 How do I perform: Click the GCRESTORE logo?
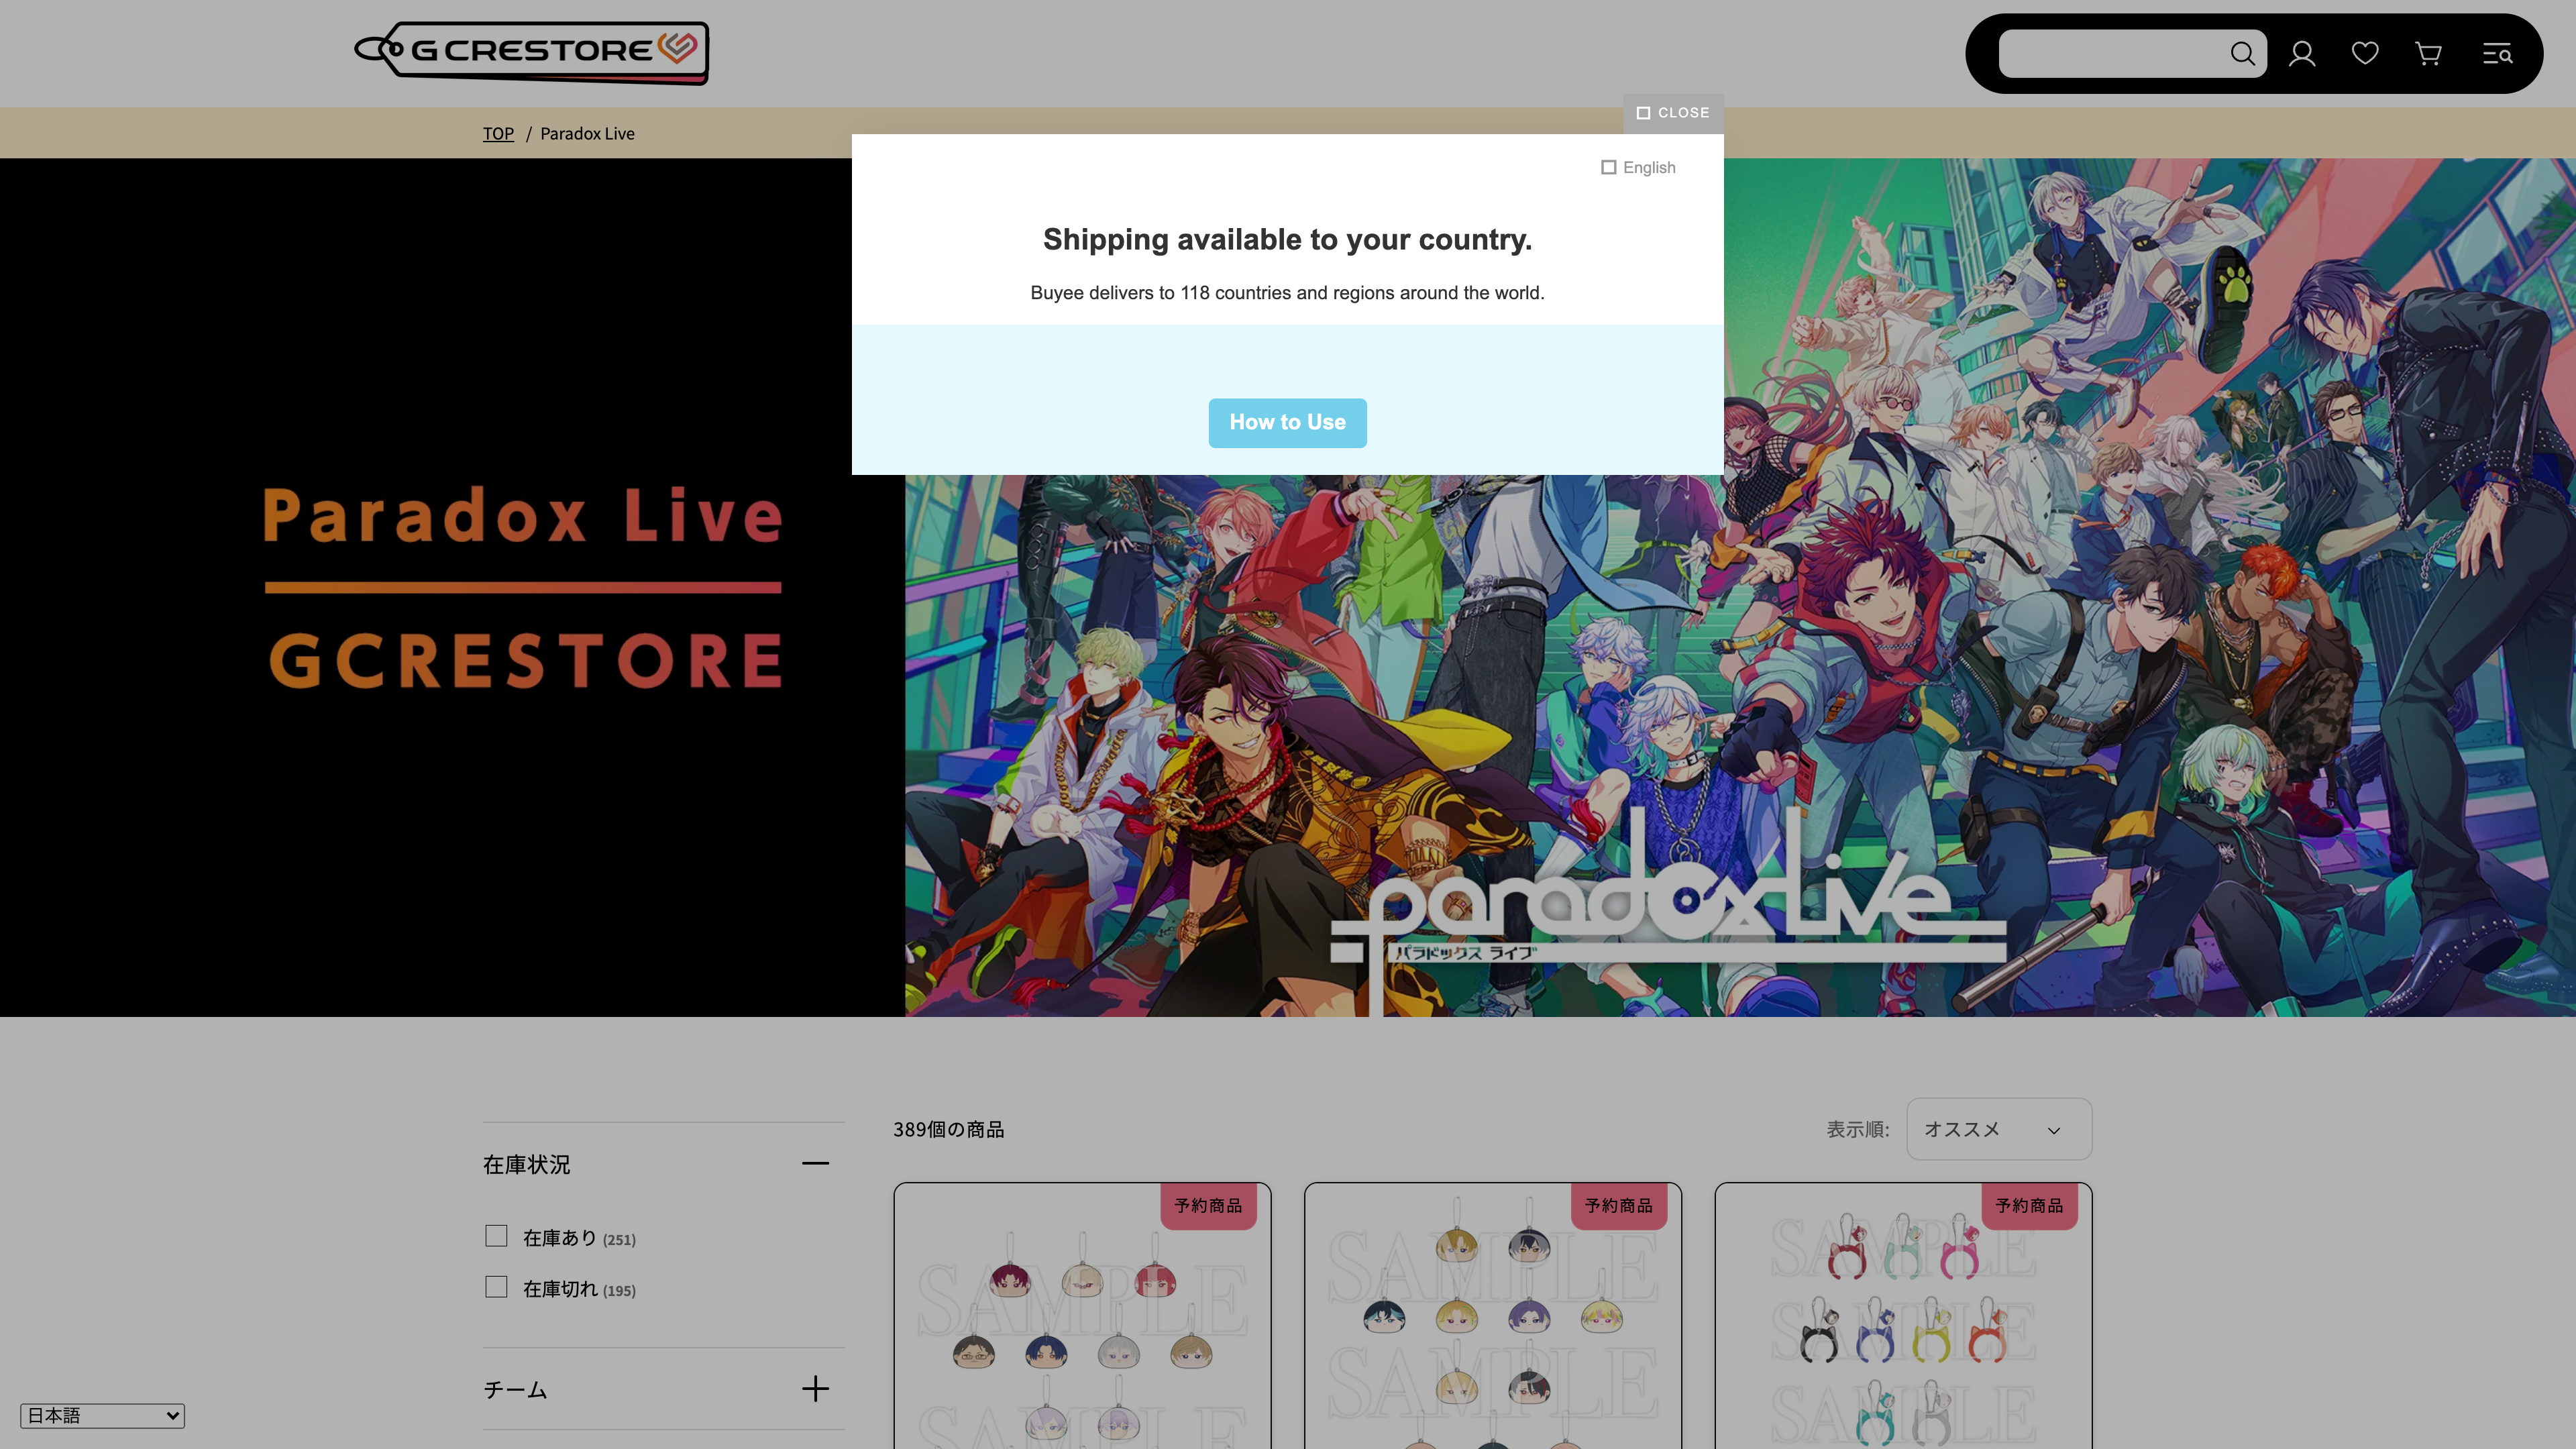[x=531, y=53]
